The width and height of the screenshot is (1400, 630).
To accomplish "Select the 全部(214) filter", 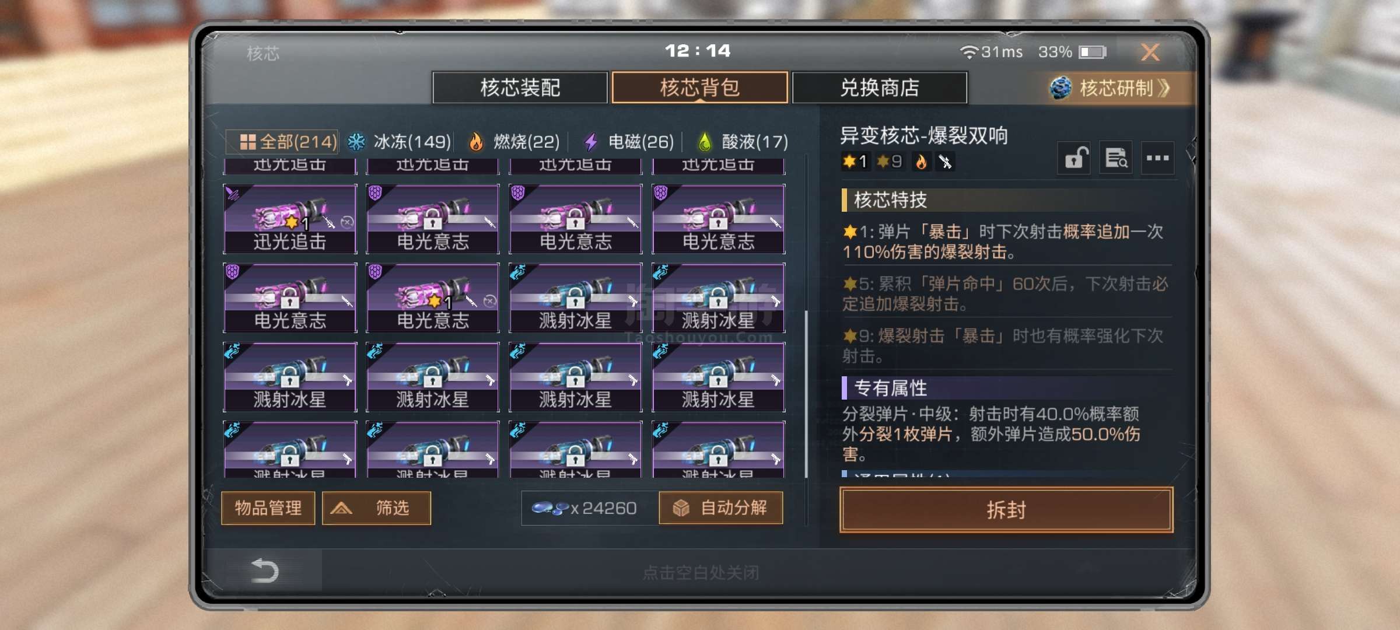I will pos(282,142).
